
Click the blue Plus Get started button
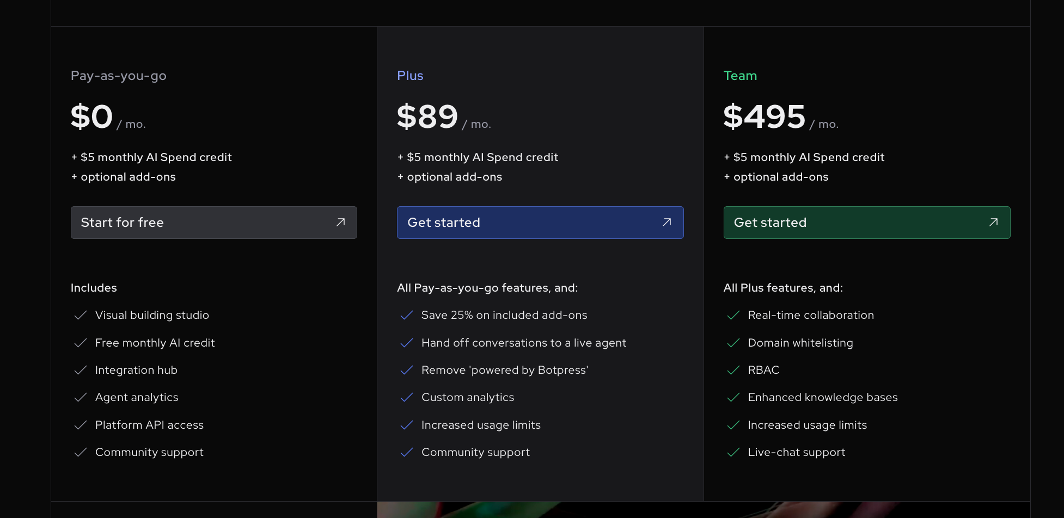(x=539, y=223)
